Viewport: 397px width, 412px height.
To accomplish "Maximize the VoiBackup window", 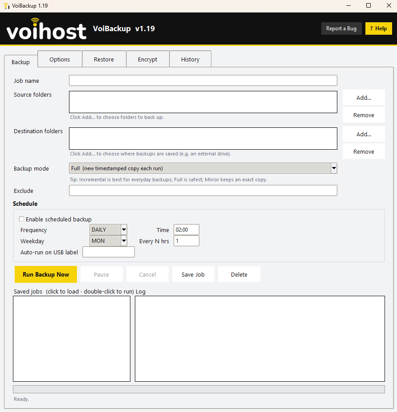I will coord(369,5).
